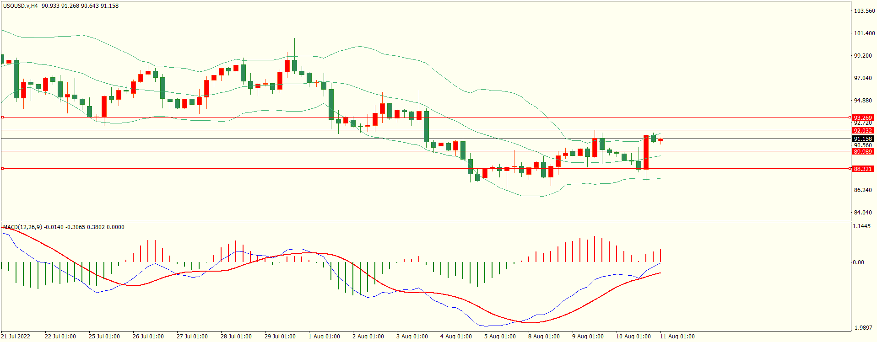Click the 21 Jul 2022 date label
Viewport: 877px width, 342px height.
click(x=16, y=337)
